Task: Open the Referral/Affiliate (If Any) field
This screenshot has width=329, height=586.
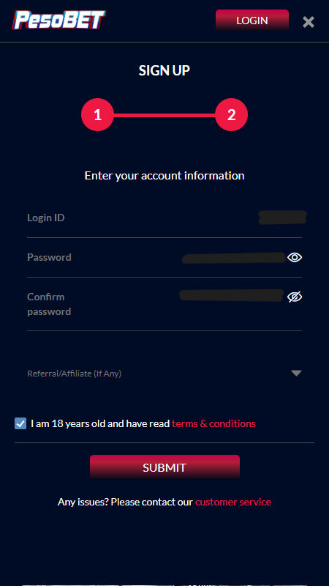Action: (164, 373)
